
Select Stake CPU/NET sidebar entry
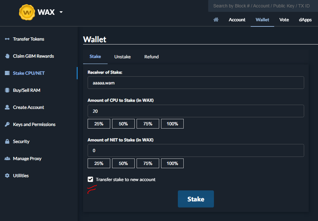(x=29, y=73)
